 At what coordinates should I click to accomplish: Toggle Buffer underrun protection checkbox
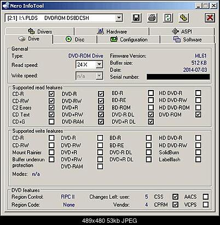click(x=51, y=159)
